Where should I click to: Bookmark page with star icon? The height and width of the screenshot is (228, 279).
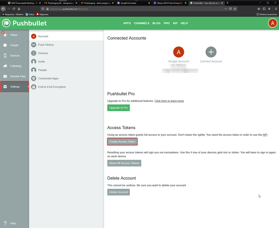pyautogui.click(x=235, y=9)
